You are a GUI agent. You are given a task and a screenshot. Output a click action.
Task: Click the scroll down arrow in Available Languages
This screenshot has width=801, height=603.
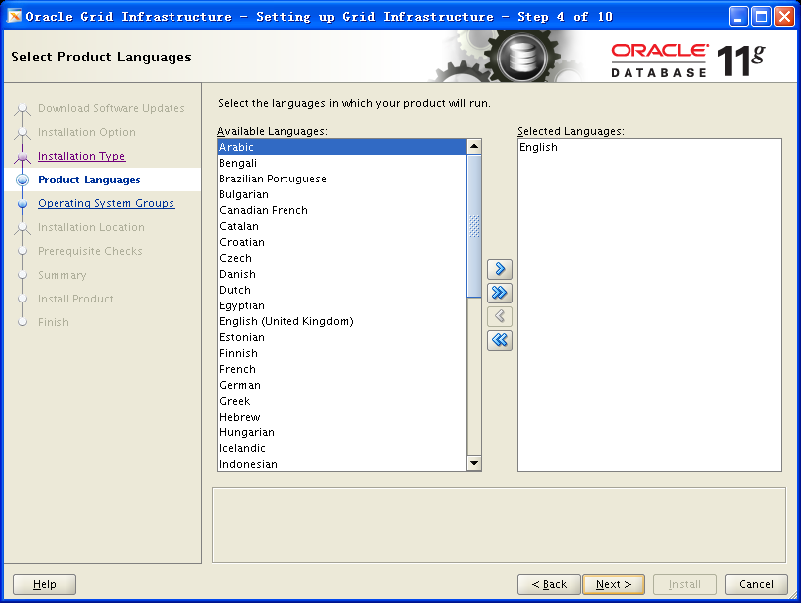[474, 463]
